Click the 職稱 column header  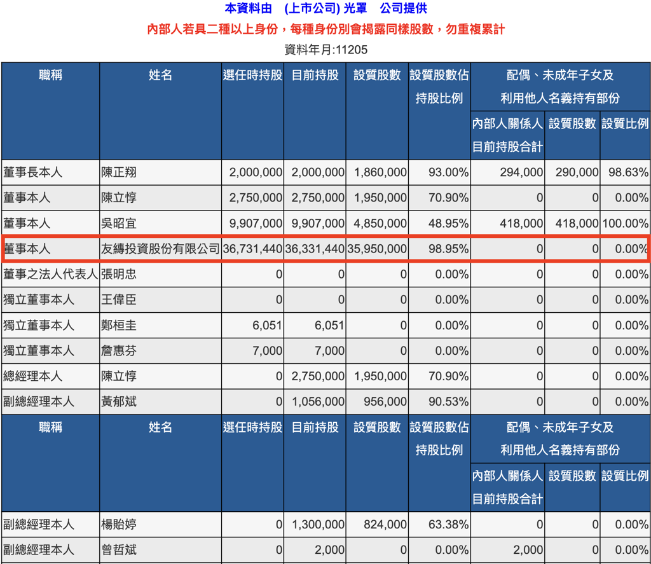(50, 75)
